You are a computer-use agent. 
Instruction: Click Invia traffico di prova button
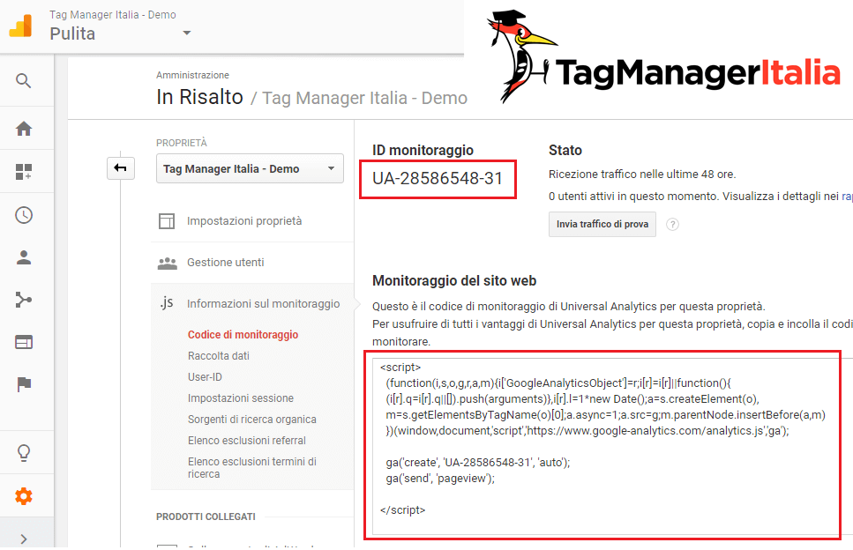coord(602,225)
